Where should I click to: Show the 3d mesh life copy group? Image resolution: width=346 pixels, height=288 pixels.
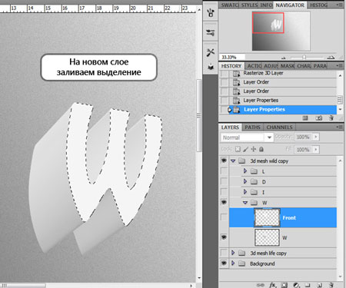224,253
